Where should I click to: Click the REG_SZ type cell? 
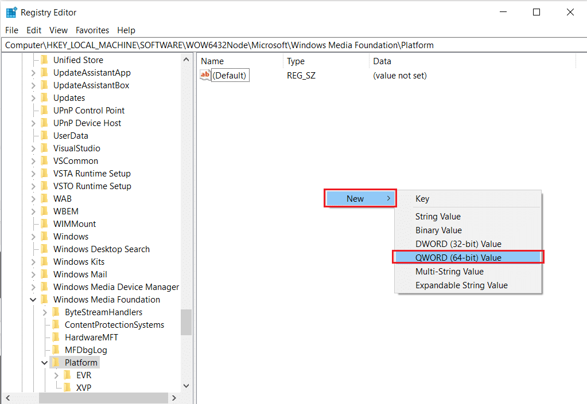point(301,76)
